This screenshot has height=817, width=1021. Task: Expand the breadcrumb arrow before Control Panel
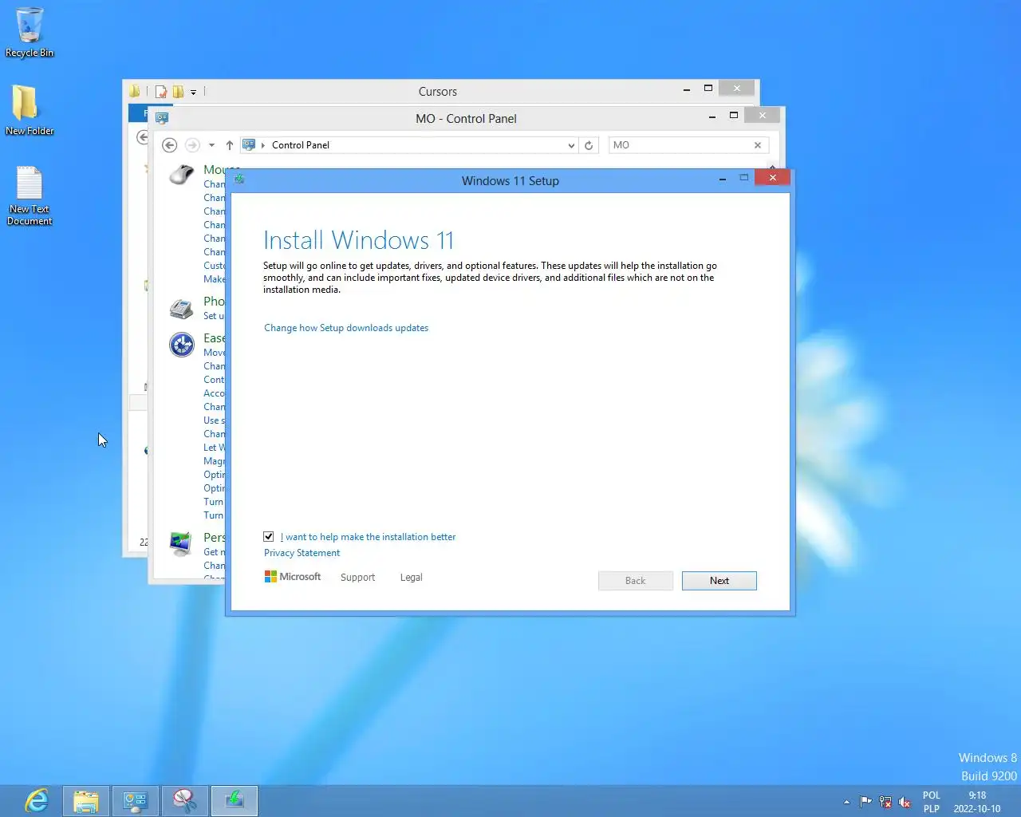pos(263,145)
